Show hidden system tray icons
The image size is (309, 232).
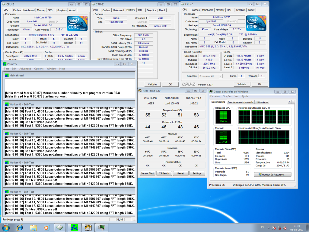(269, 227)
